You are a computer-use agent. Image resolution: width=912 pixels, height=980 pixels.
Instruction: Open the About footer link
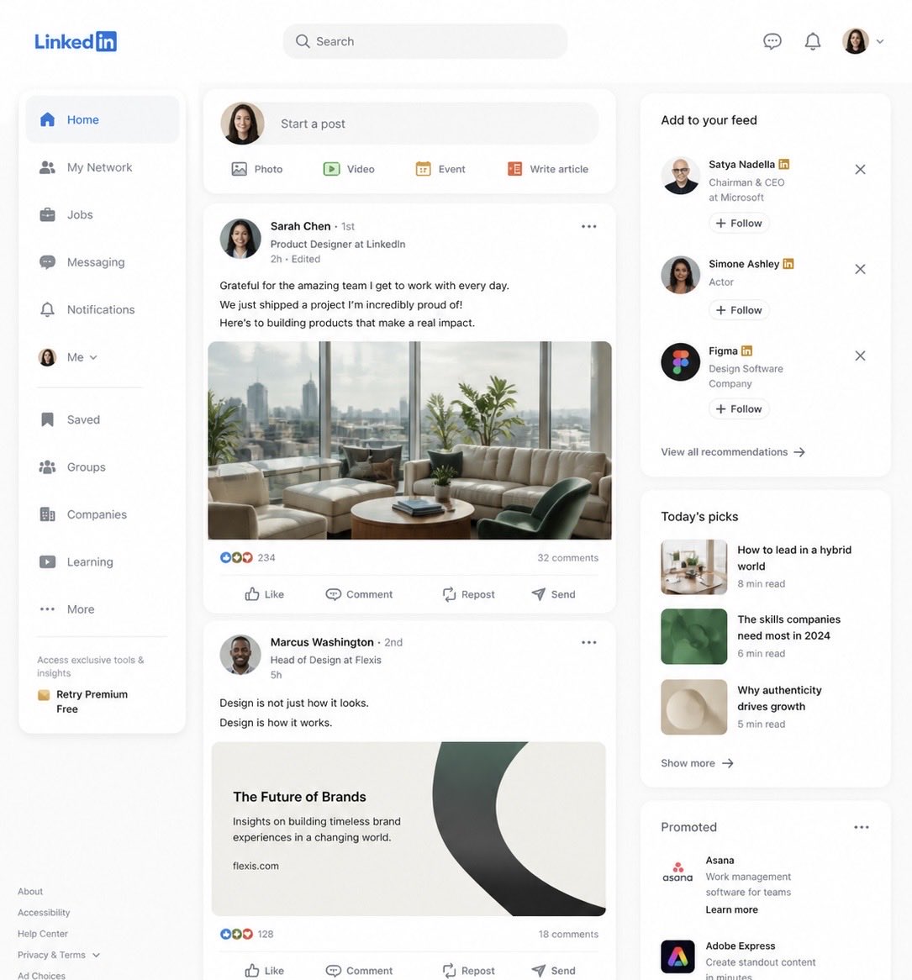(30, 891)
